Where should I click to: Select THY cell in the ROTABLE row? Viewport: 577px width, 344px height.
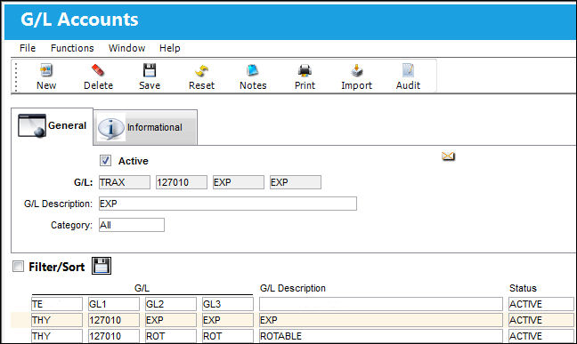pyautogui.click(x=57, y=336)
